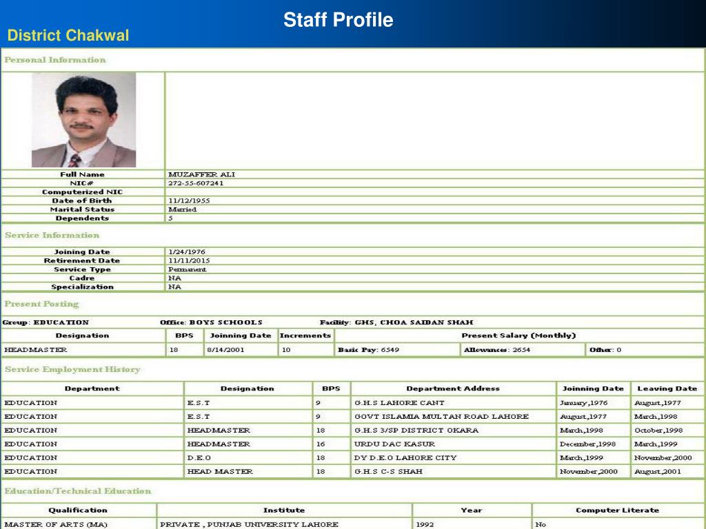Select the 'D.E.O' designation cell

248,458
